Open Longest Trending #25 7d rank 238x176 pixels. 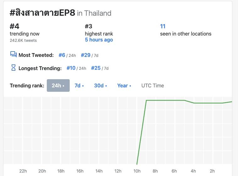point(96,68)
